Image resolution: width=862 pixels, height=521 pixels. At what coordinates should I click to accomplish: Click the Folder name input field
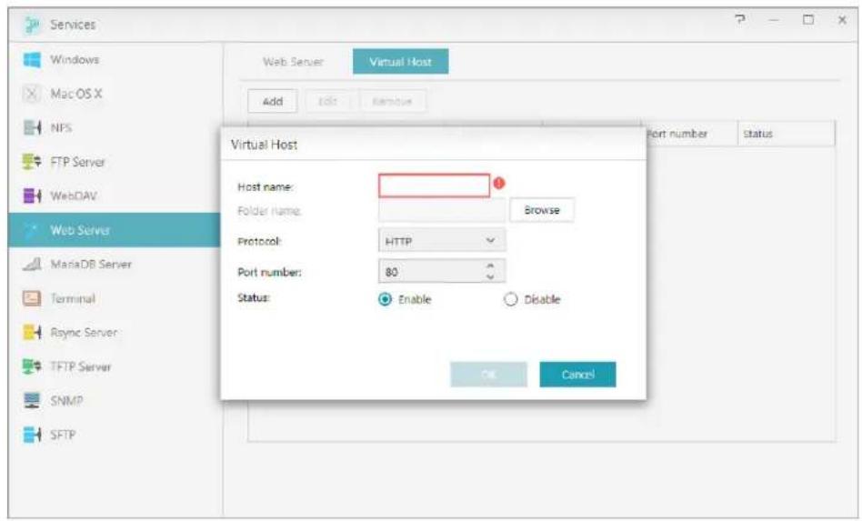[x=441, y=210]
